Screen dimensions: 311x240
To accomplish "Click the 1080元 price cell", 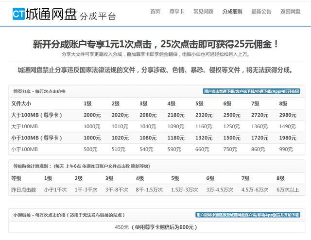I will (148, 138).
